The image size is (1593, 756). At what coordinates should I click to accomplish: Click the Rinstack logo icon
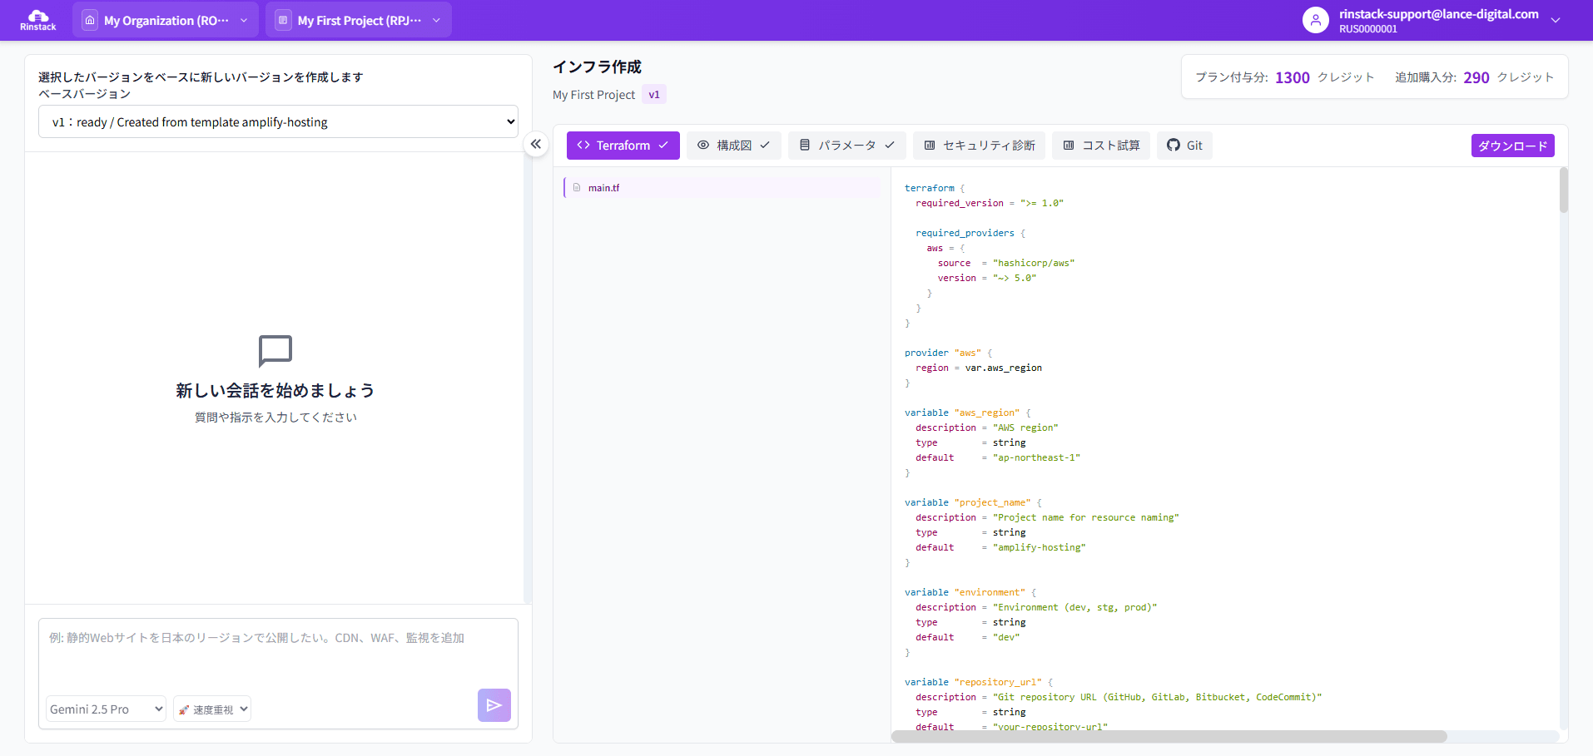(38, 17)
